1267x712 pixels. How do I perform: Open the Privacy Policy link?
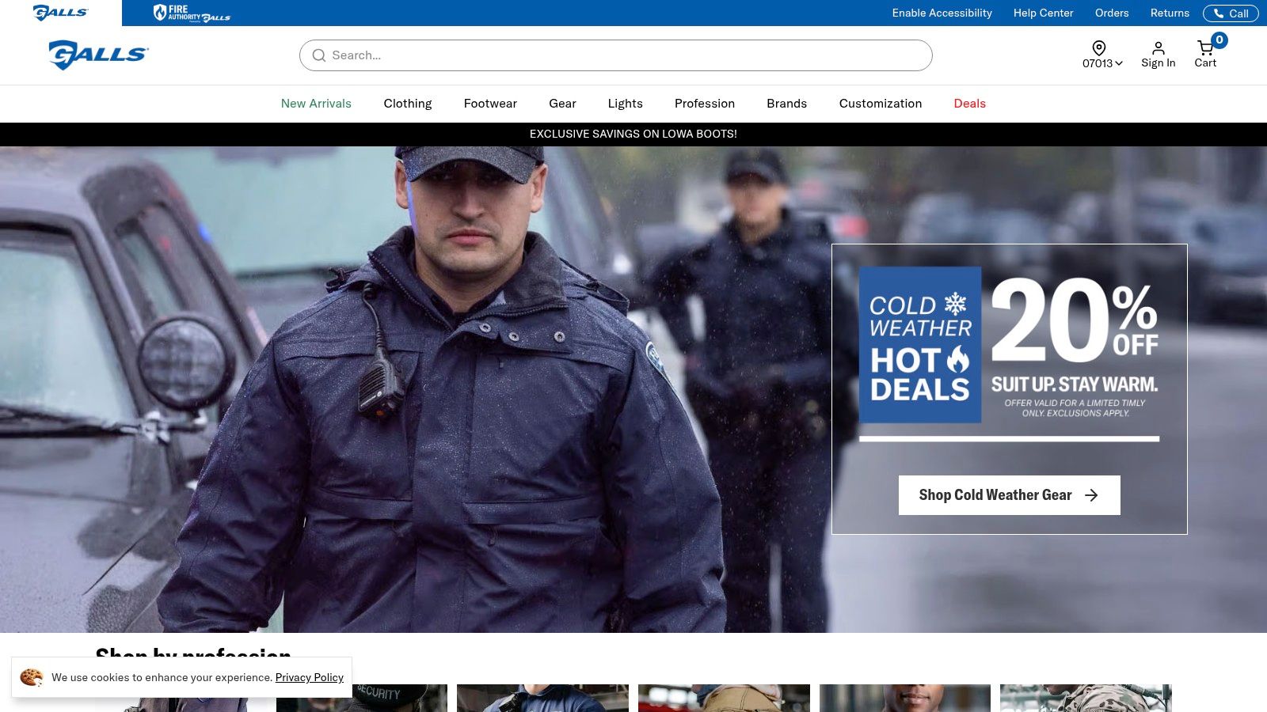point(309,678)
